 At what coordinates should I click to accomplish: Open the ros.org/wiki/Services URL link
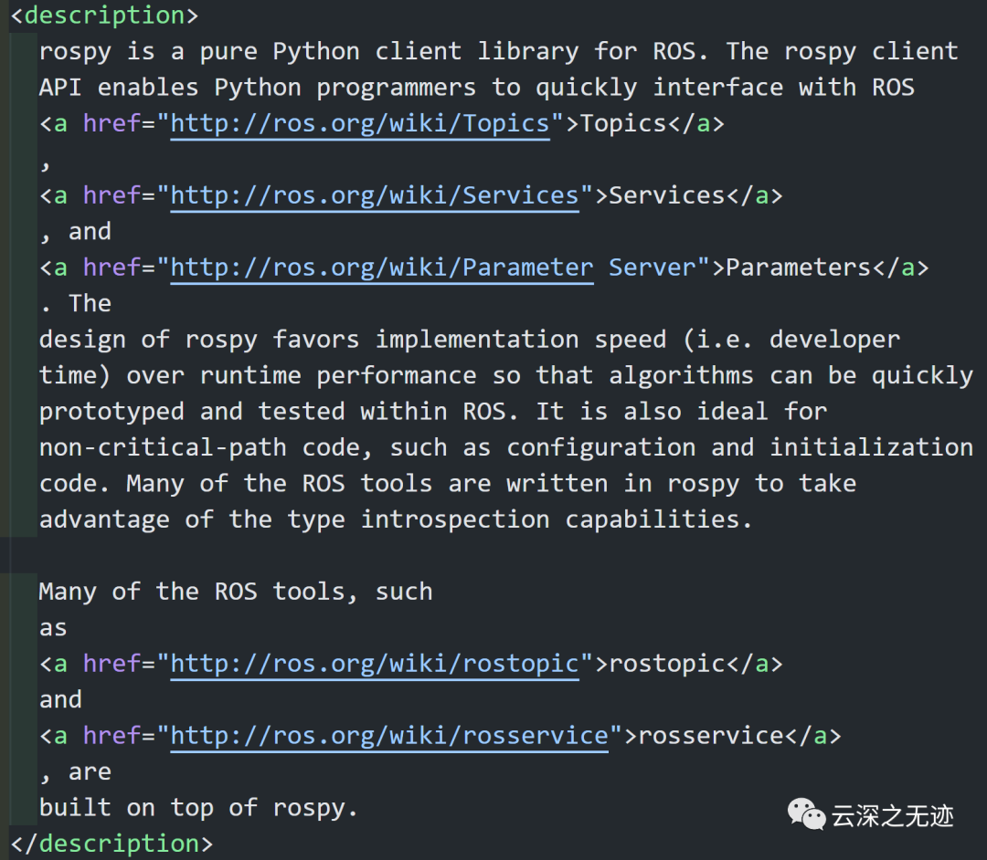(x=375, y=195)
